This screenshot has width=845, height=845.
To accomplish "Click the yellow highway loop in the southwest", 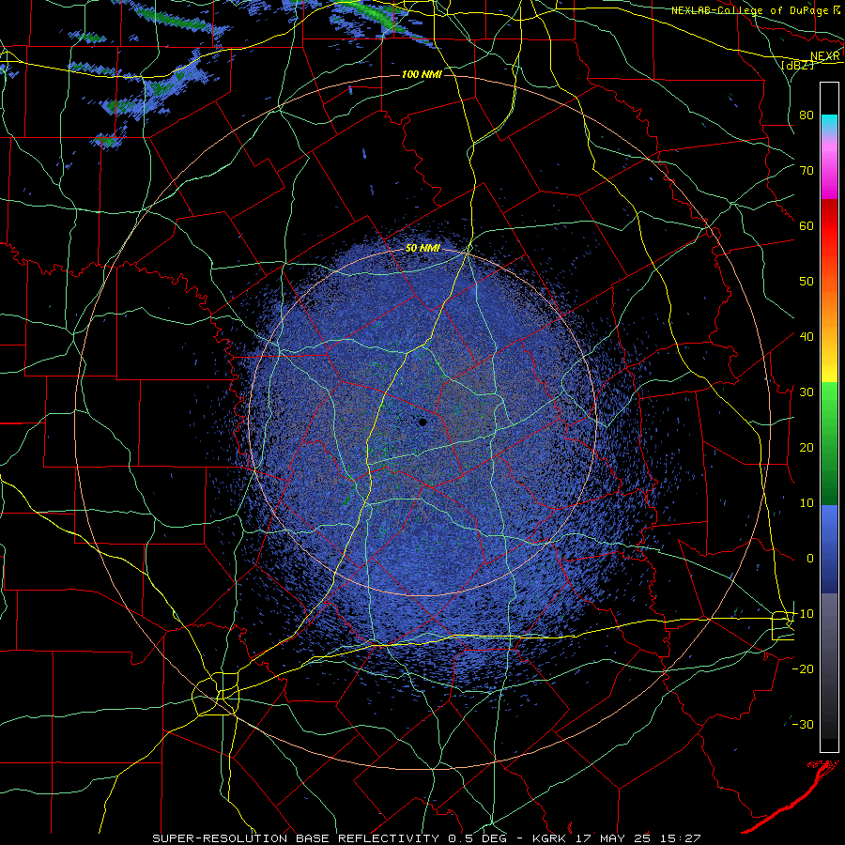I will tap(216, 694).
